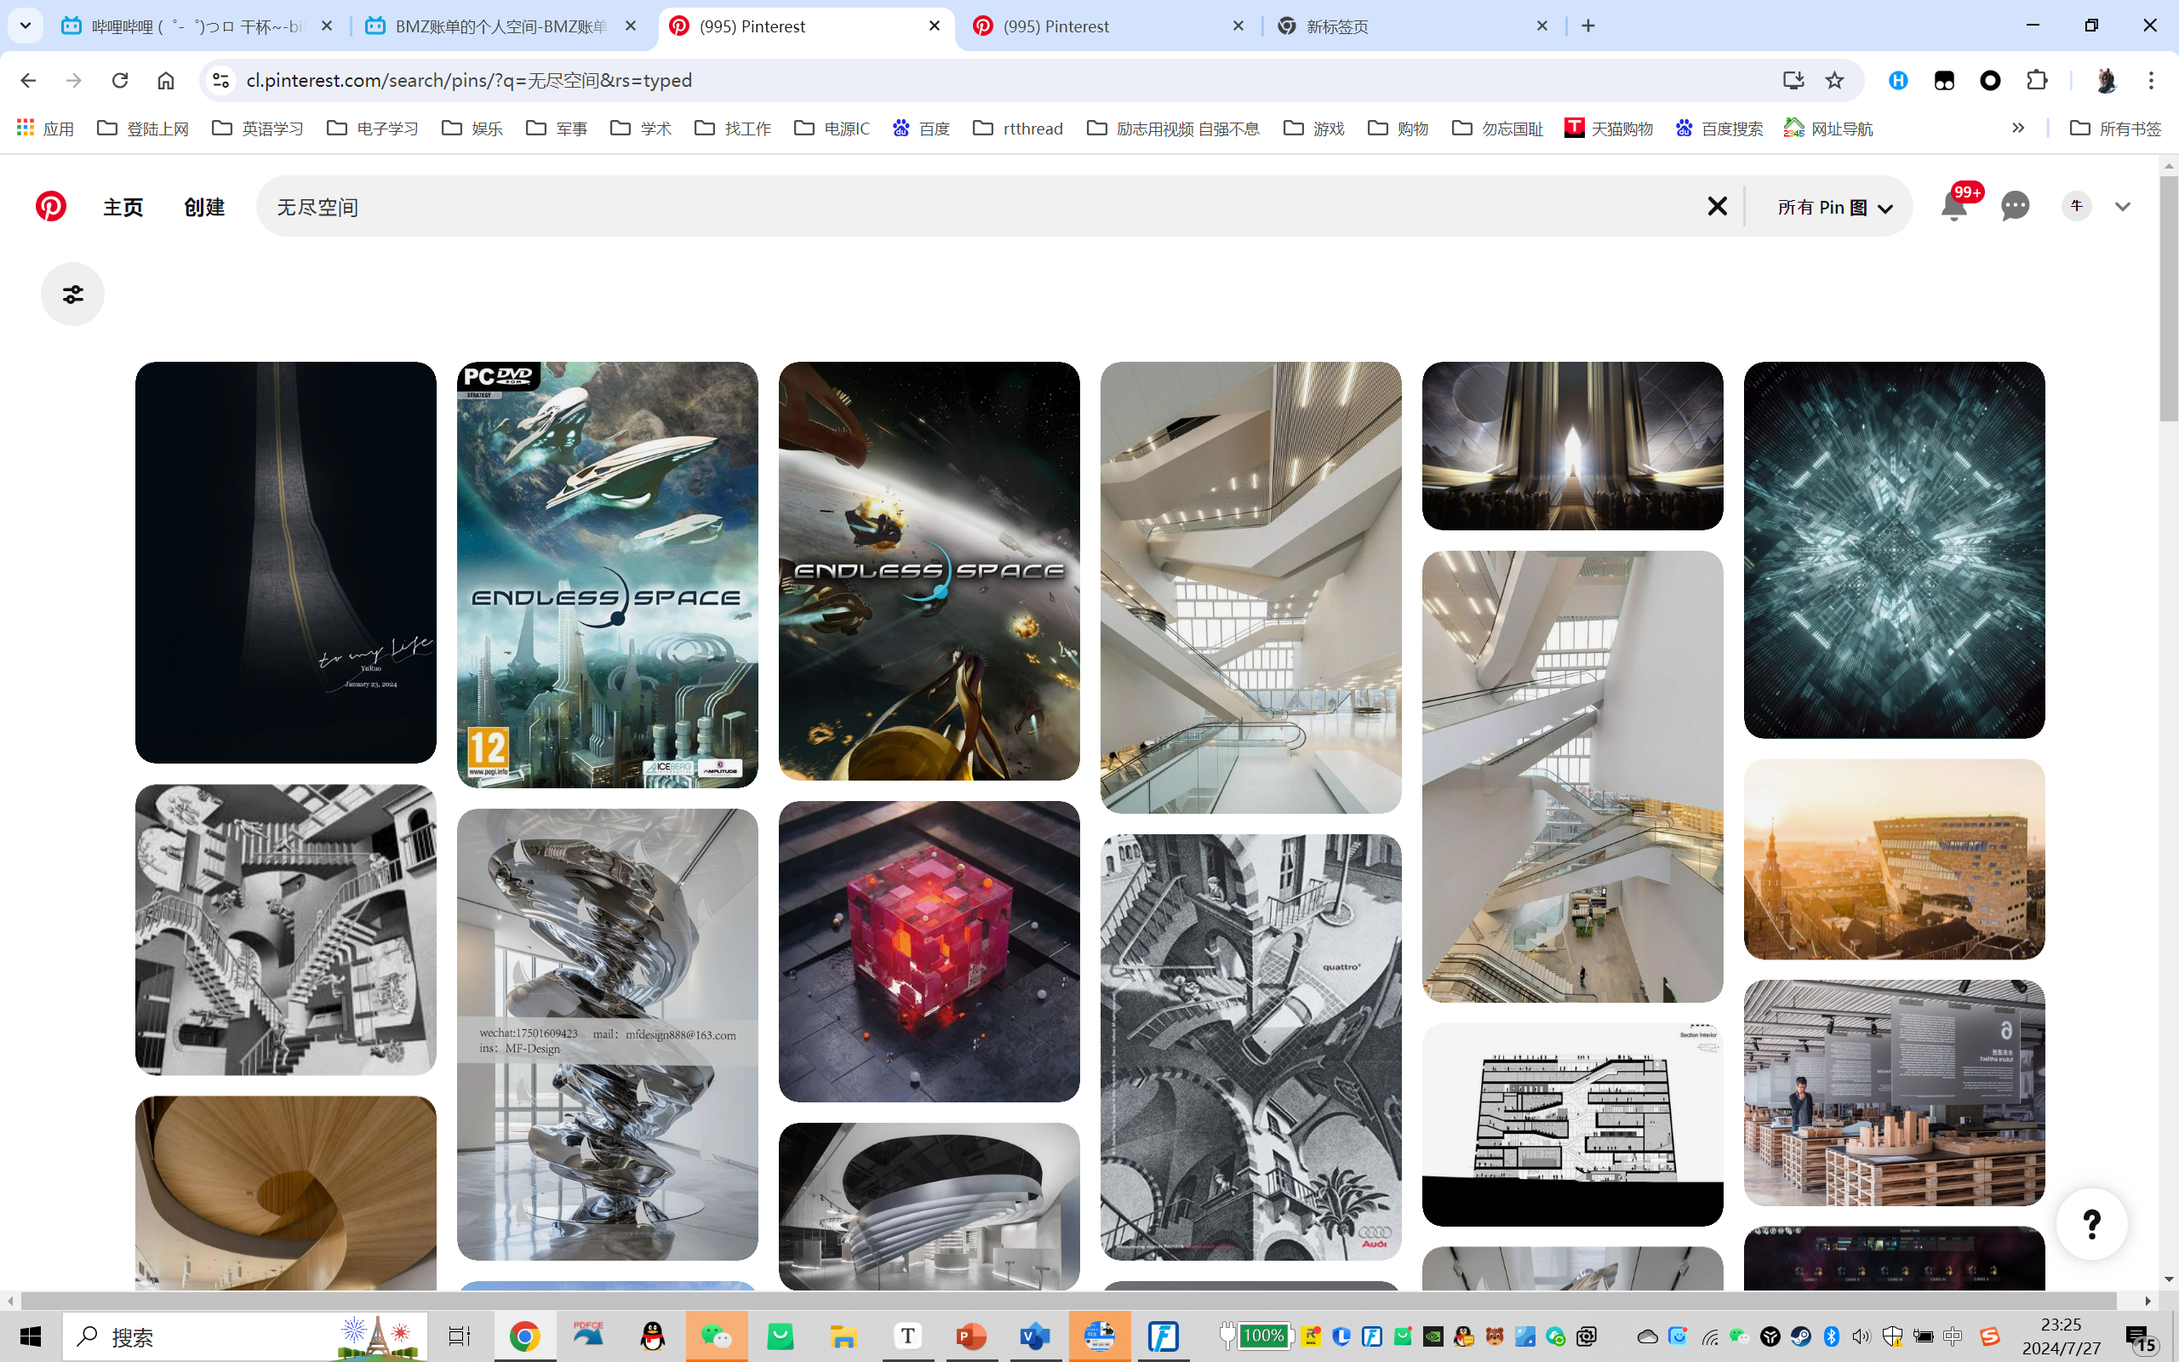
Task: Bookmark this page with star icon
Action: point(1834,80)
